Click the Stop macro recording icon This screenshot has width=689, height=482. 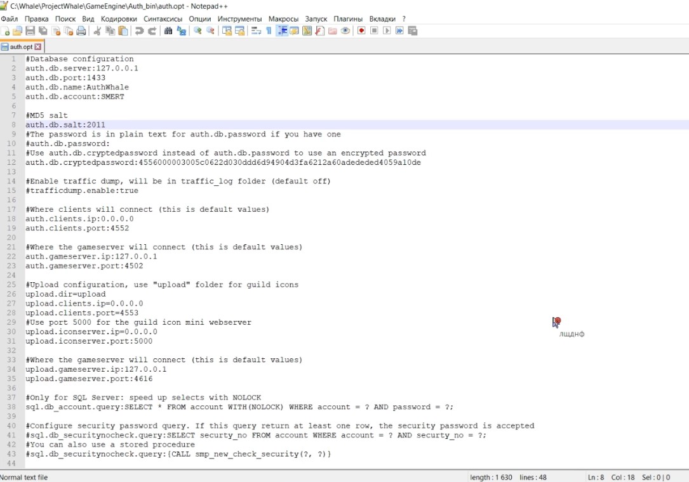coord(374,30)
